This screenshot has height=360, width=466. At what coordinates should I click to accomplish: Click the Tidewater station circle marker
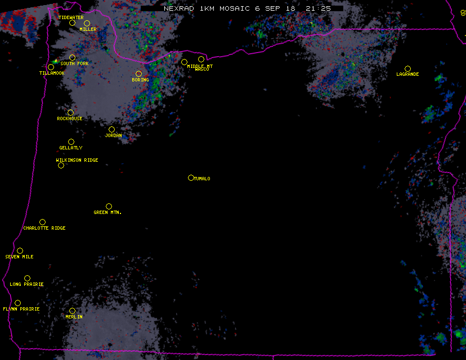(x=72, y=23)
